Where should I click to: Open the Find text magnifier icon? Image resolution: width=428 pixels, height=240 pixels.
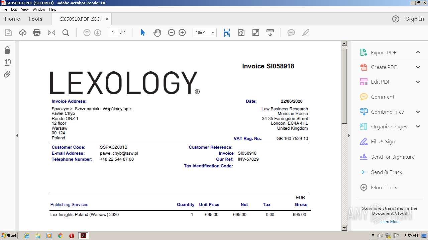[66, 33]
